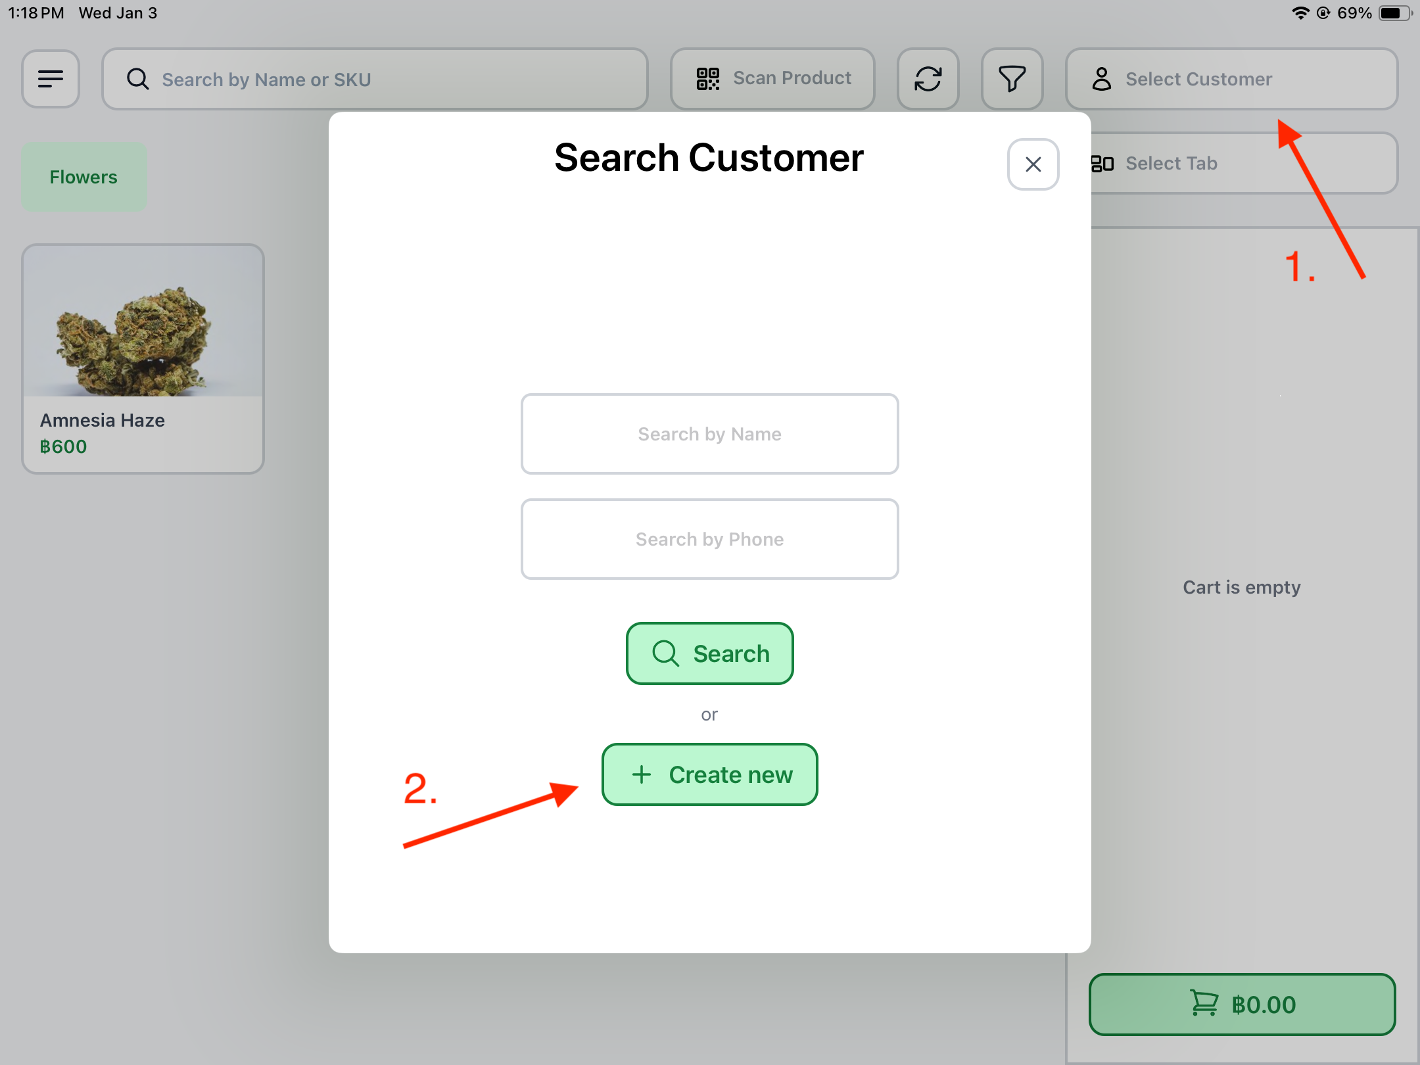Open the Select Customer dropdown

(x=1231, y=79)
